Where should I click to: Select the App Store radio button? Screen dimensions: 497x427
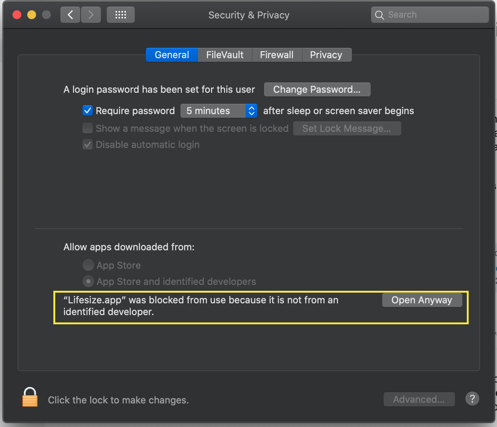point(88,265)
